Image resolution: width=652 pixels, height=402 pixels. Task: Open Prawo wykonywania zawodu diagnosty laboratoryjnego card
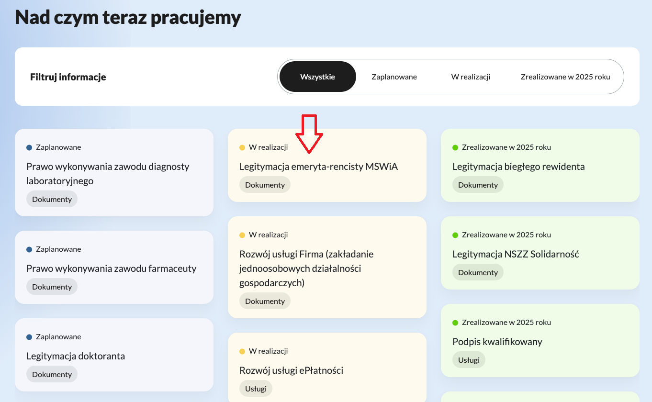(x=108, y=174)
